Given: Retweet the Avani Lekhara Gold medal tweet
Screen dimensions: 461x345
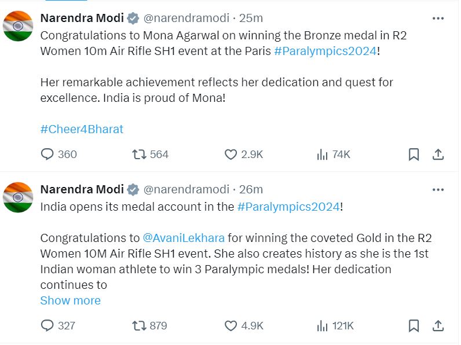Looking at the screenshot, I should [x=139, y=325].
